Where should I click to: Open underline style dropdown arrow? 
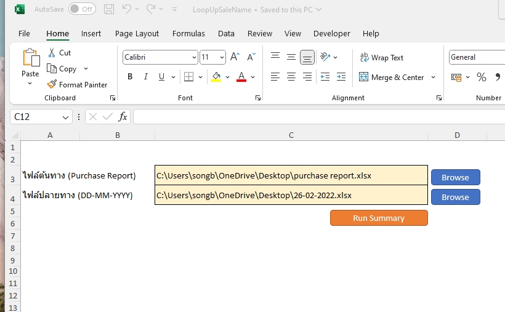click(x=173, y=77)
